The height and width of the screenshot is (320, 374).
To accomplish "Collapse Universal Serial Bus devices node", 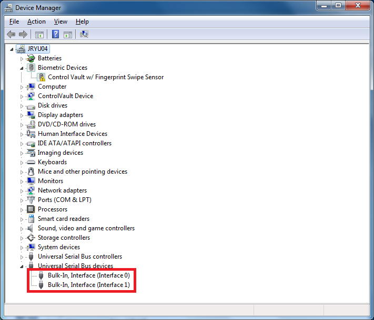I will click(22, 266).
